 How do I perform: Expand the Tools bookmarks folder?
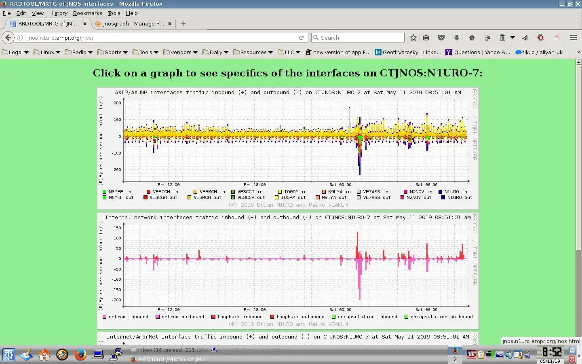coord(145,52)
